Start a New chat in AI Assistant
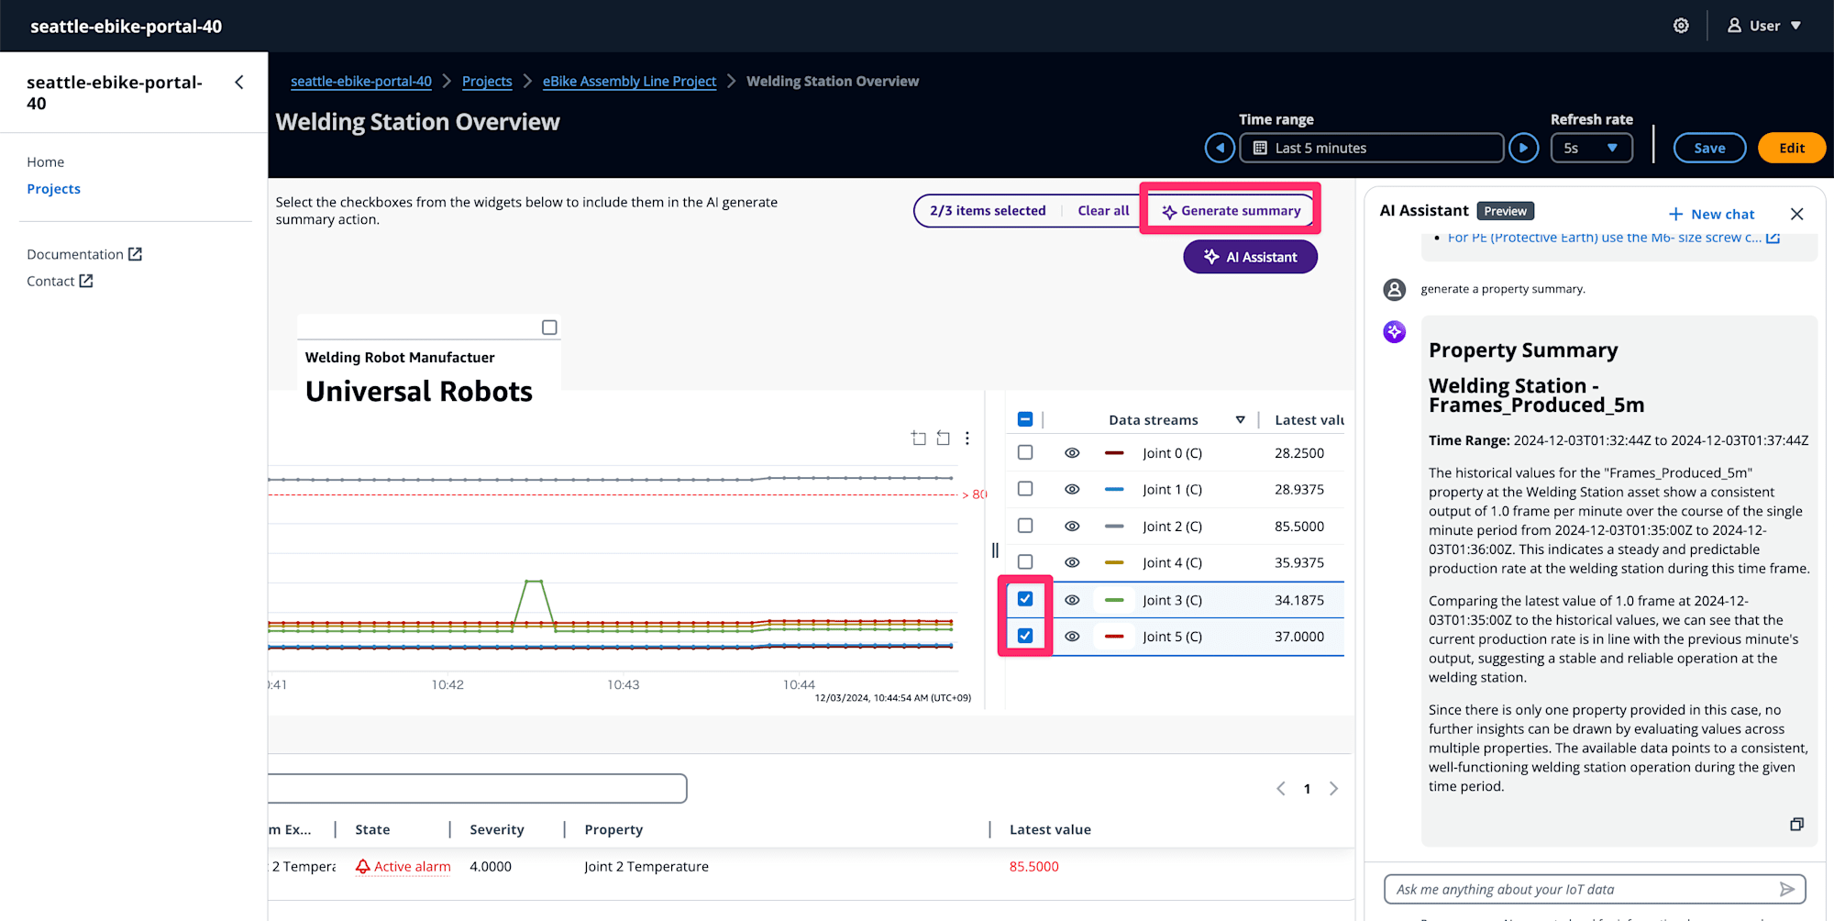The height and width of the screenshot is (921, 1834). [1711, 214]
